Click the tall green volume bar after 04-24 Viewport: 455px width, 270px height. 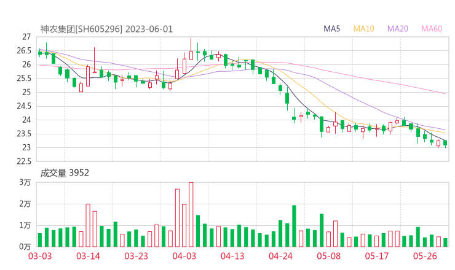294,226
